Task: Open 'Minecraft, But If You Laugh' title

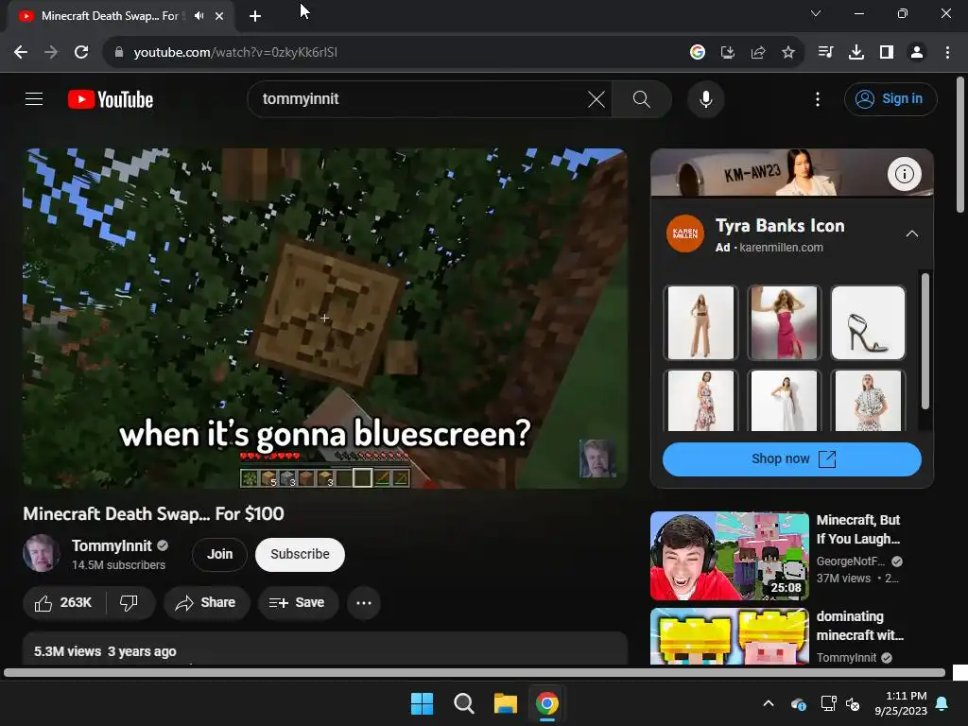Action: (858, 529)
